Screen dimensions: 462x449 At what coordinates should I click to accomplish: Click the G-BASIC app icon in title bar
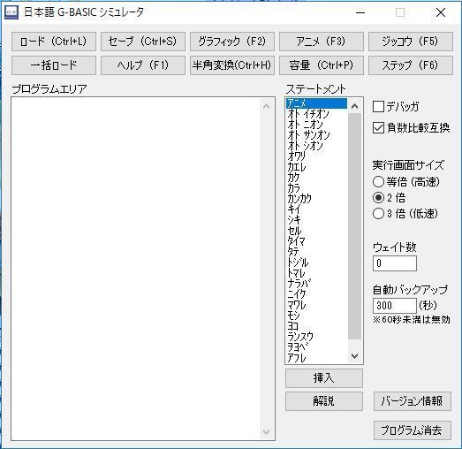click(x=11, y=12)
